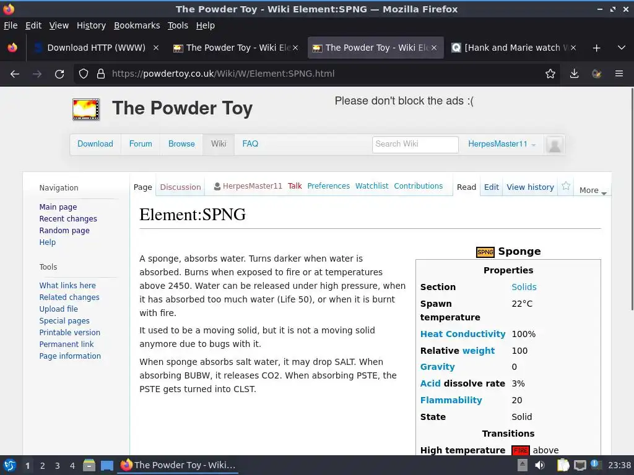Switch to workspace 2
The height and width of the screenshot is (475, 634).
43,466
